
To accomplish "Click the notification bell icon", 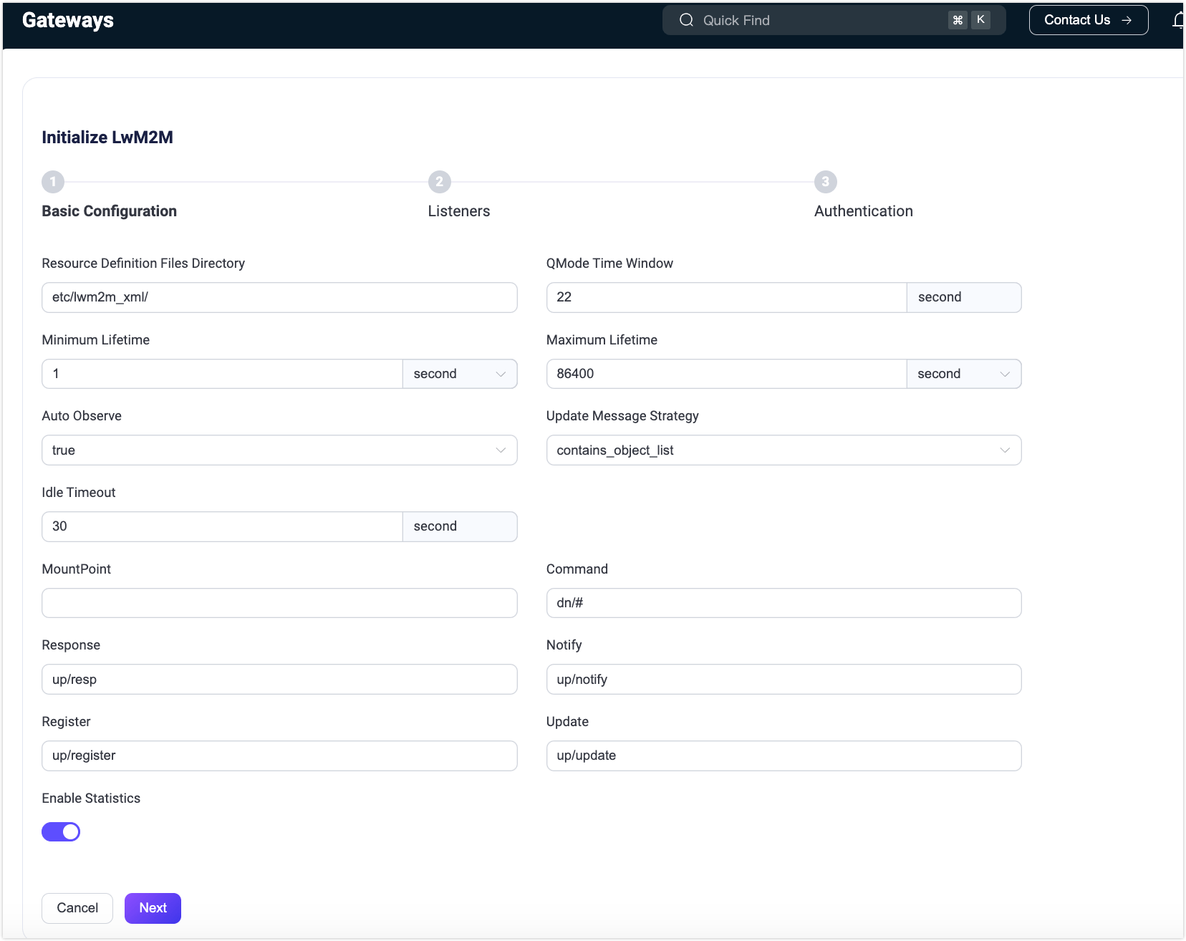I will click(1178, 20).
